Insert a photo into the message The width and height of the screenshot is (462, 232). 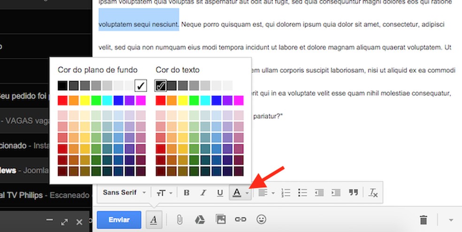220,219
